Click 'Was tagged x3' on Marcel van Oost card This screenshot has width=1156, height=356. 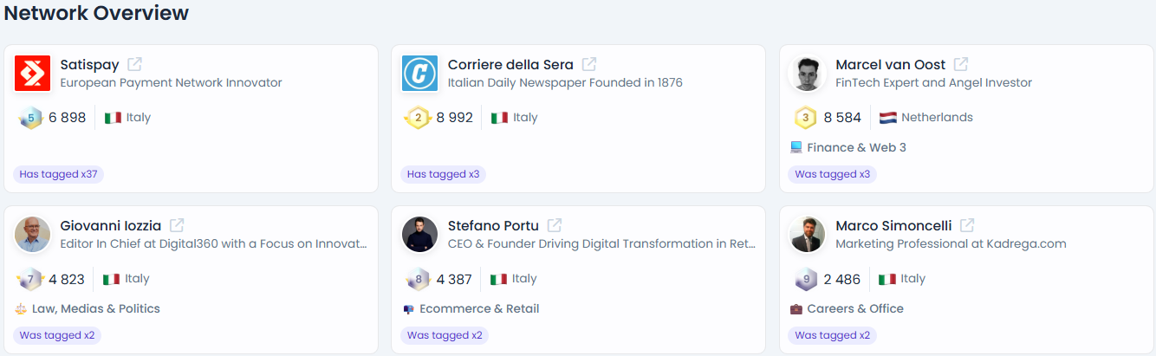[832, 174]
